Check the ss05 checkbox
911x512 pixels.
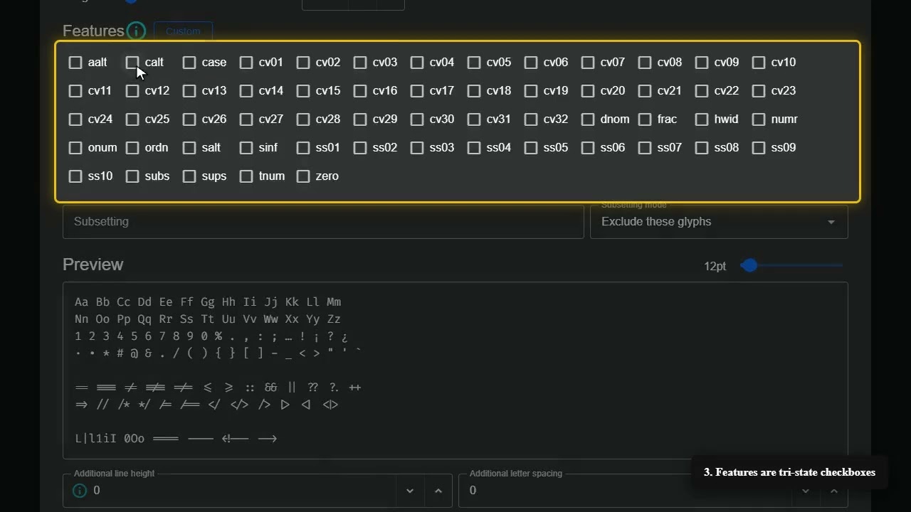coord(531,148)
